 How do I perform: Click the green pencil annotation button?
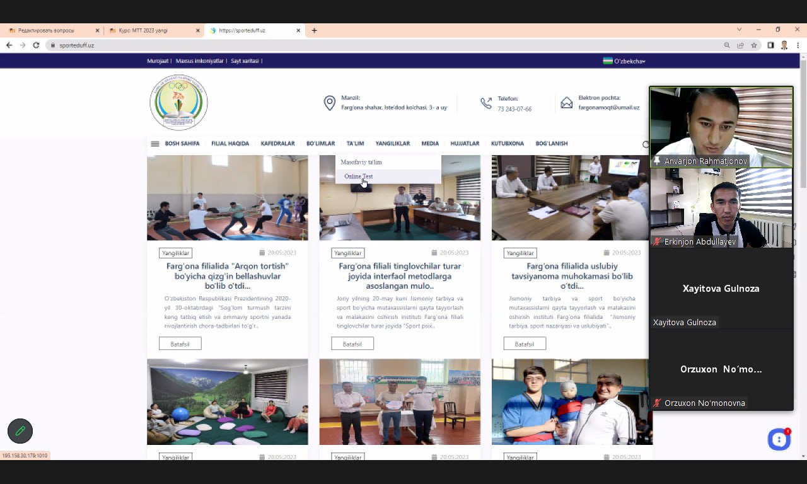point(20,431)
